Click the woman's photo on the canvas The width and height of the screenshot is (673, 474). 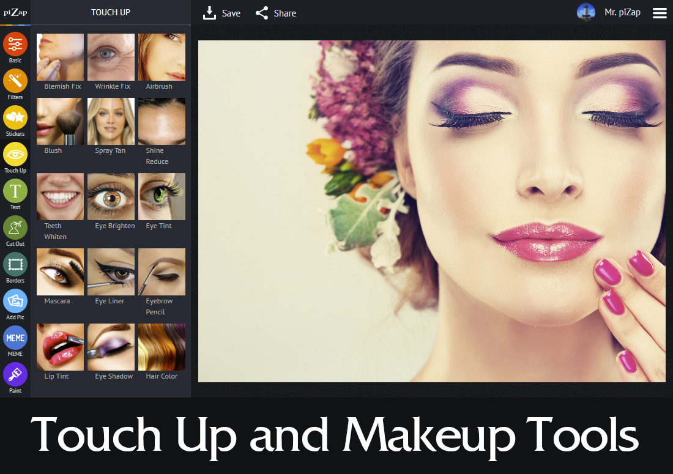432,211
